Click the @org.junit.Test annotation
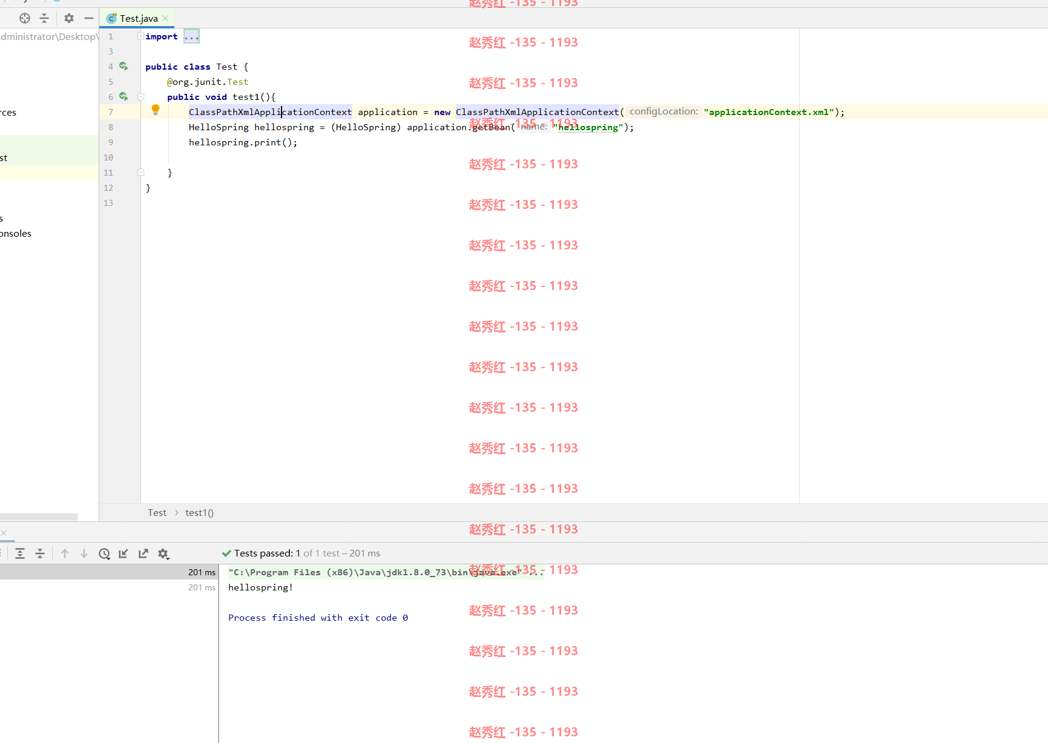This screenshot has width=1048, height=743. point(208,82)
